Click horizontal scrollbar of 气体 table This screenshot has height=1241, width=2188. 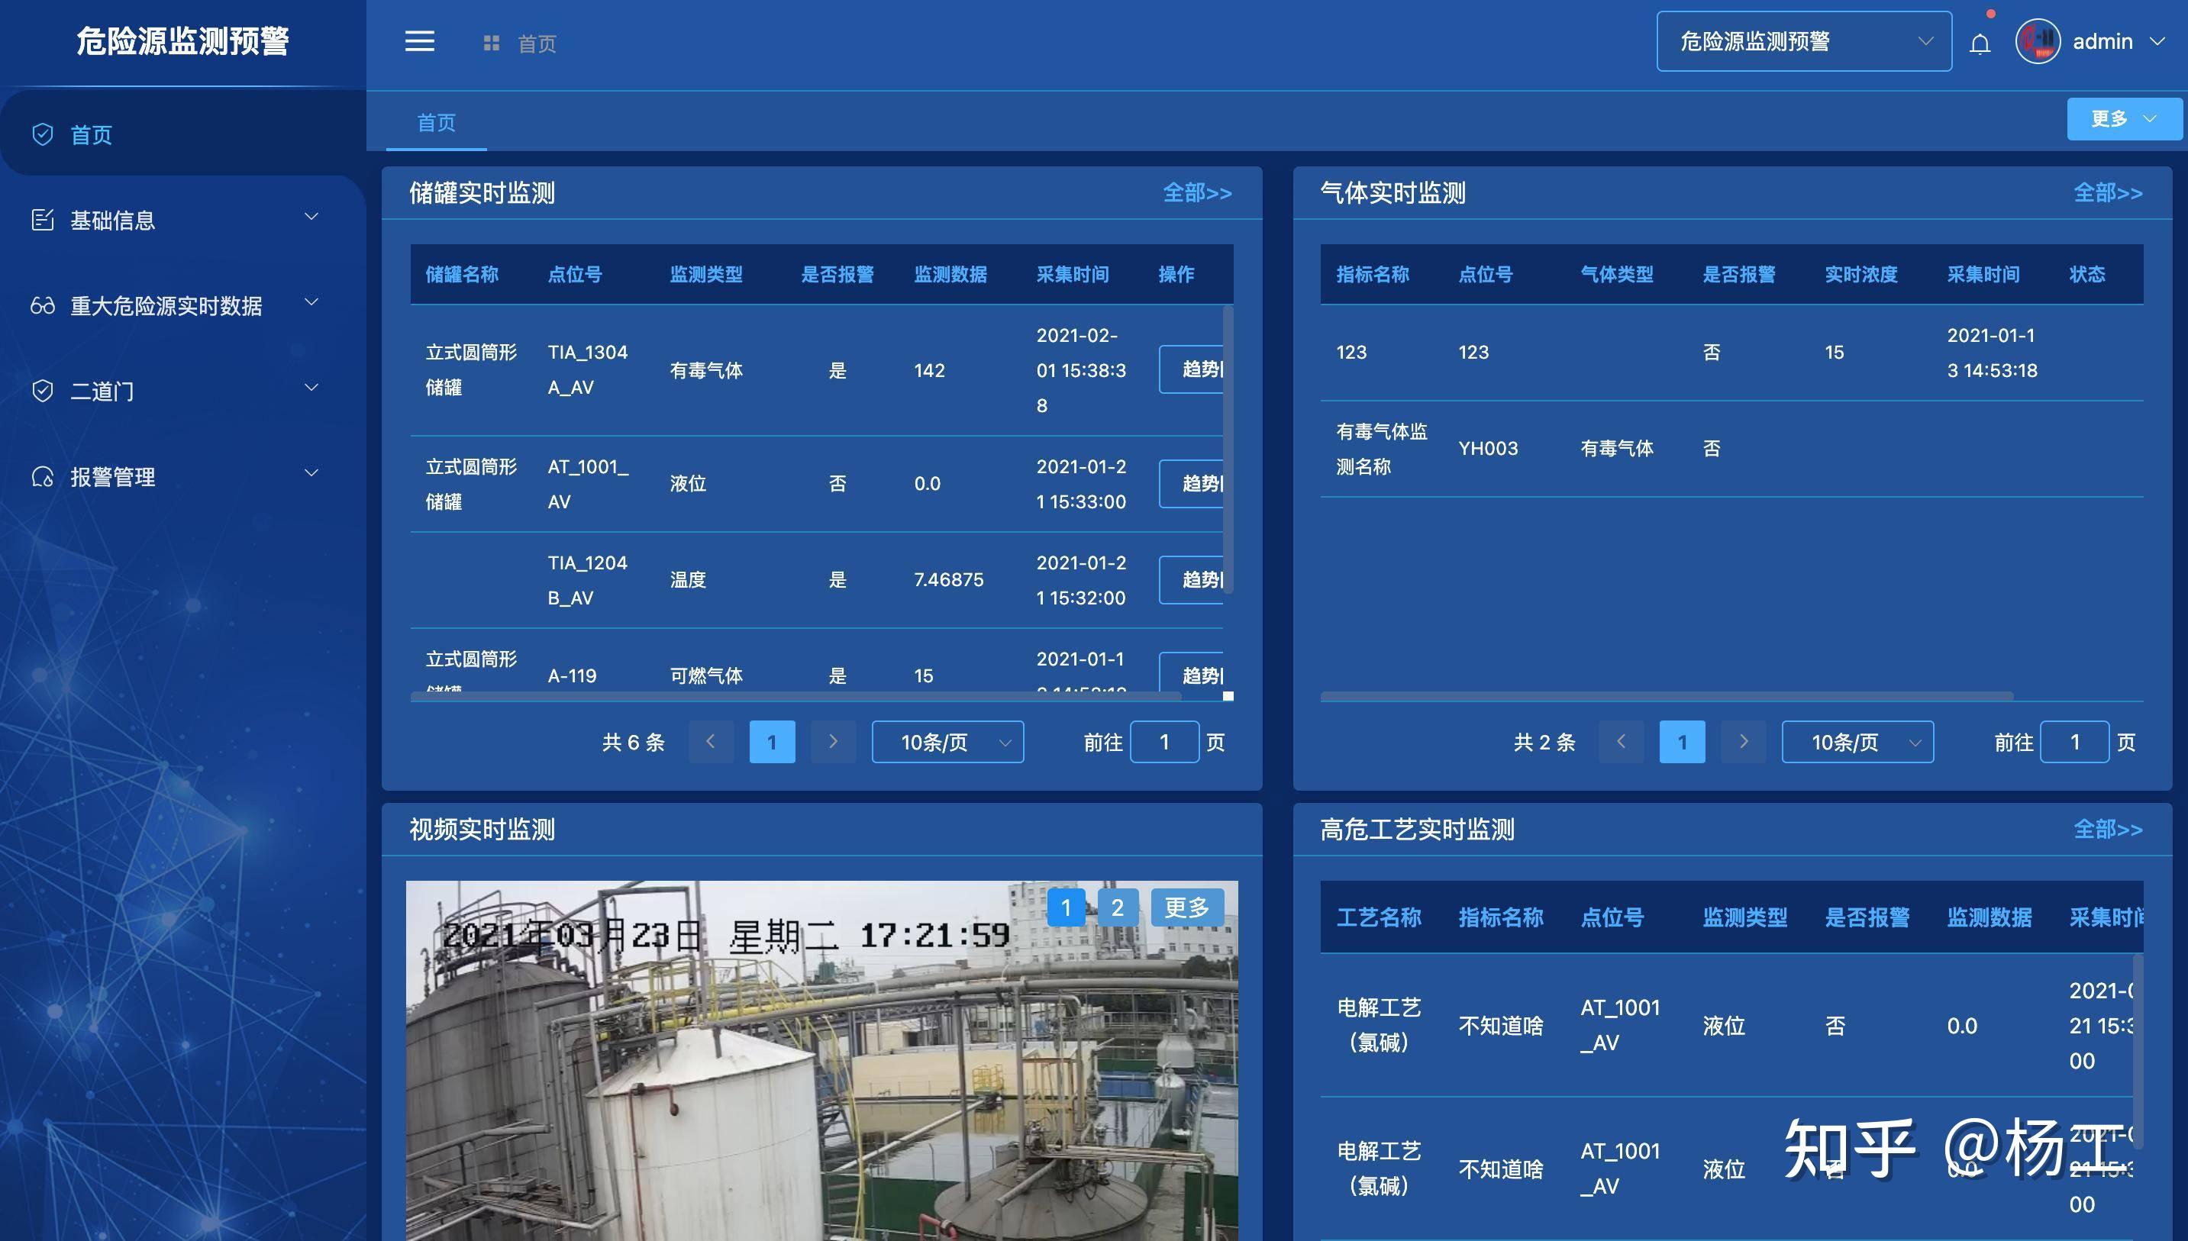[x=1667, y=696]
